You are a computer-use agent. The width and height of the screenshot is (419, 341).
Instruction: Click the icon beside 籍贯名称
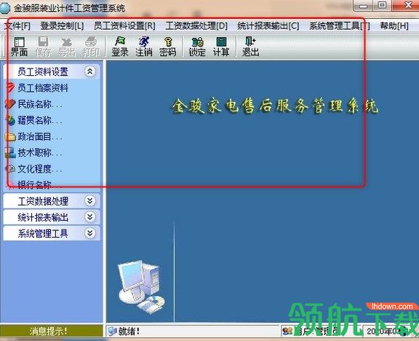pyautogui.click(x=10, y=120)
